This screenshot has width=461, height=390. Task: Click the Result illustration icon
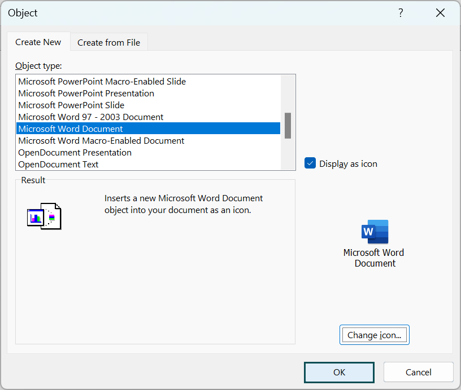(x=44, y=216)
